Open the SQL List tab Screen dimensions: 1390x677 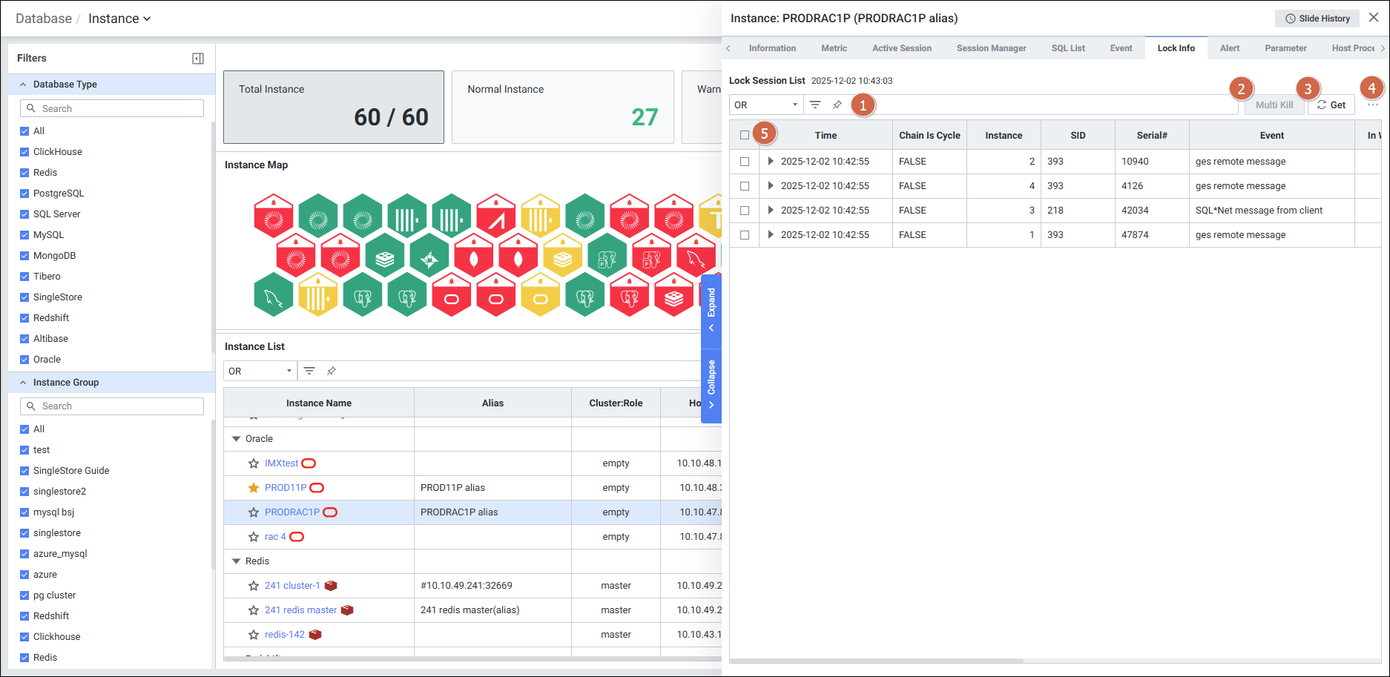(x=1067, y=48)
